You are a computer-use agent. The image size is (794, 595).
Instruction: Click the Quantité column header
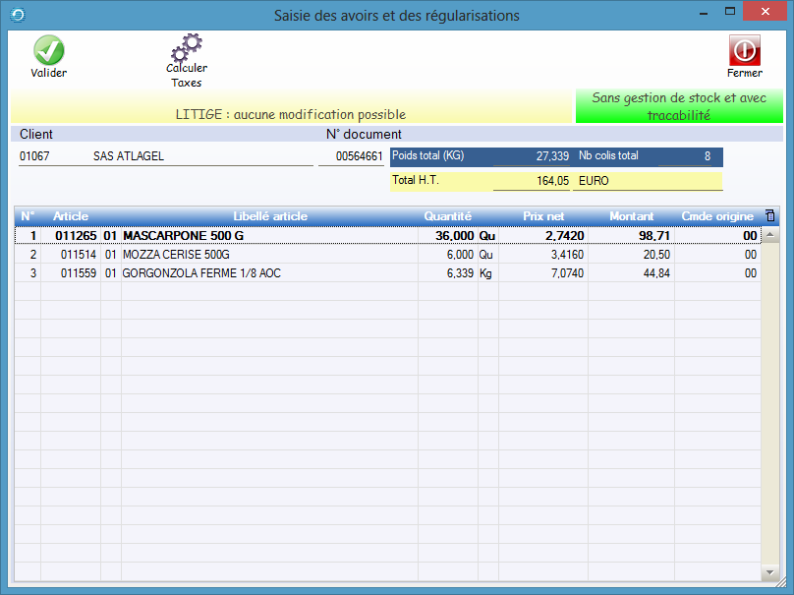pos(447,216)
